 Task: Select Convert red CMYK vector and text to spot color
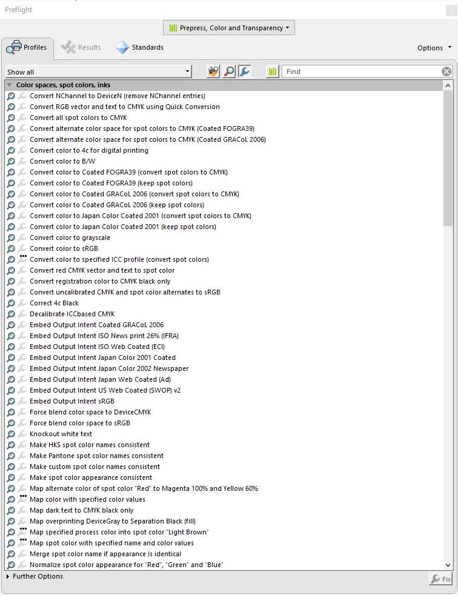(x=102, y=271)
